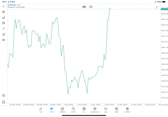Open the indicators (f) list
This screenshot has height=117, width=168.
(3, 29)
